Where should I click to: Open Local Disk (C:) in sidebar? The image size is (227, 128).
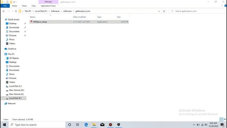pyautogui.click(x=15, y=86)
